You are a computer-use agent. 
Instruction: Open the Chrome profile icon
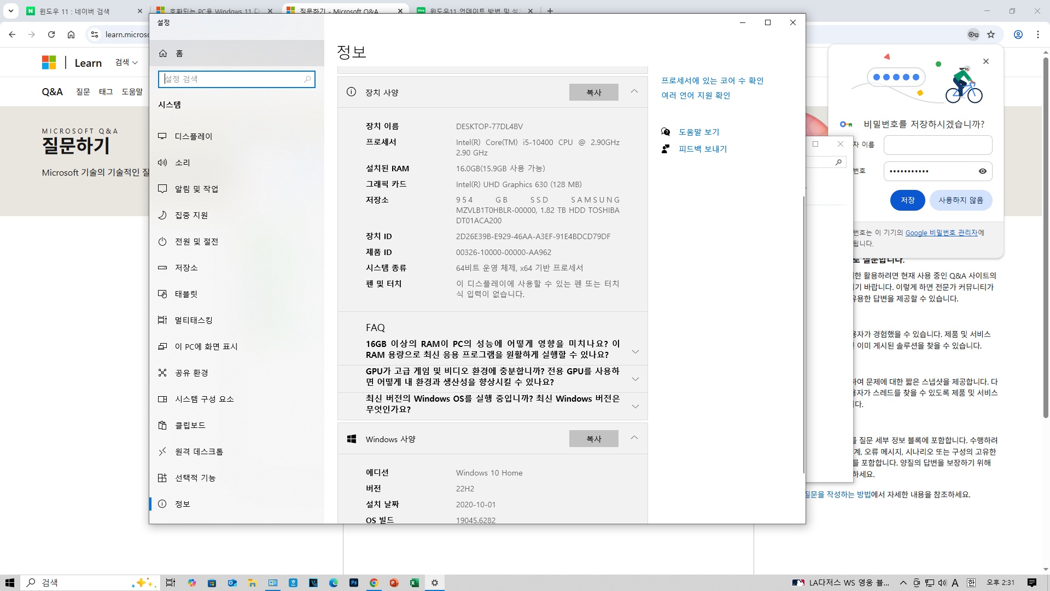pyautogui.click(x=1018, y=34)
